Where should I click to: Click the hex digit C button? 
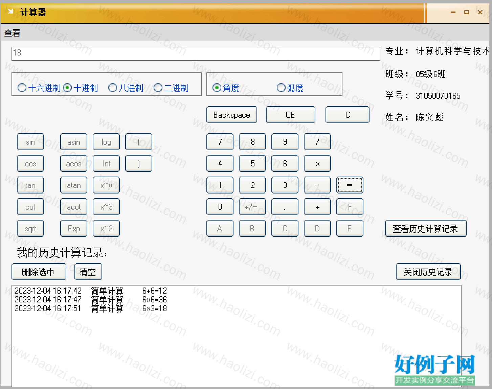[285, 228]
